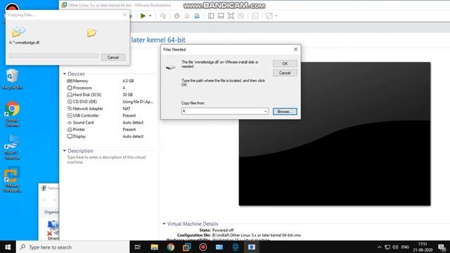Screen dimensions: 450x253
Task: Click OK in Files Needed dialog
Action: [x=285, y=64]
